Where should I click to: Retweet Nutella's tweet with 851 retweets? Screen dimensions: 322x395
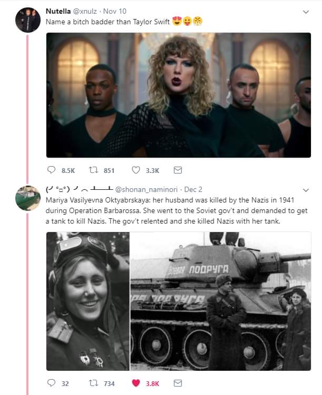93,170
